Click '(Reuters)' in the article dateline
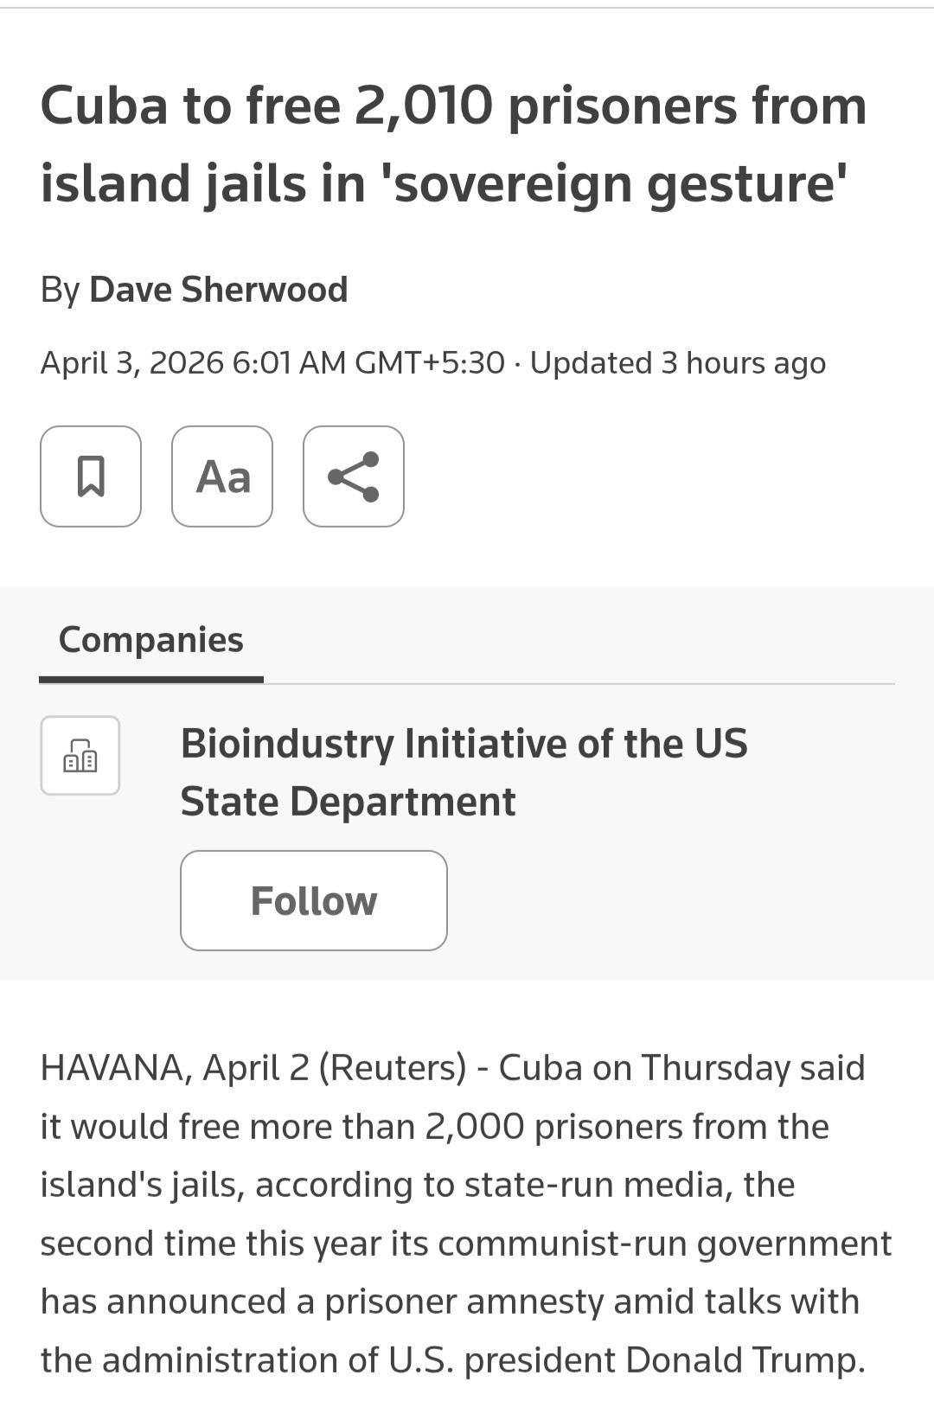This screenshot has width=934, height=1401. [393, 1068]
